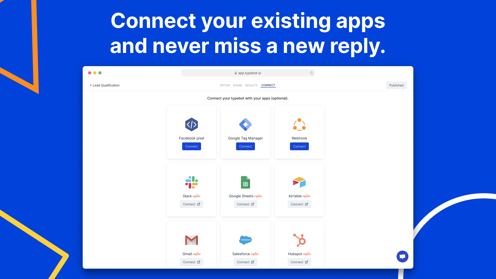
Task: Connect Facebook Pixel integration
Action: (x=191, y=146)
